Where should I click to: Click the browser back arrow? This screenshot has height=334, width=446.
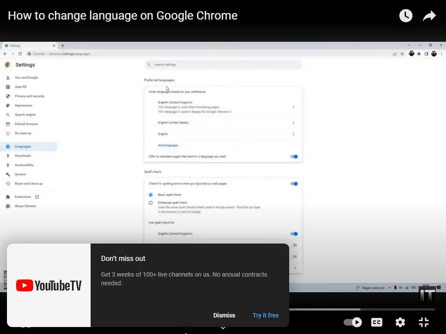5,53
